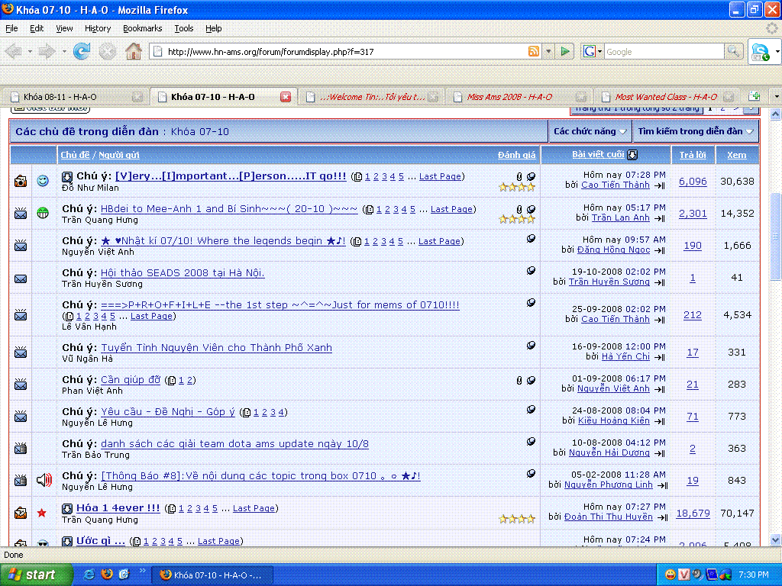Click the vertical scrollbar thumb
This screenshot has width=782, height=586.
776,237
